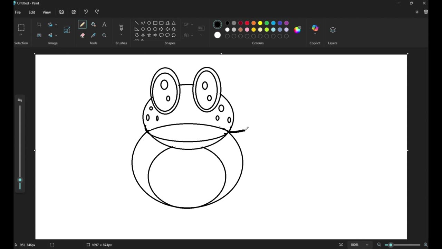The height and width of the screenshot is (249, 442).
Task: Choose the straight Line shape
Action: 137,23
